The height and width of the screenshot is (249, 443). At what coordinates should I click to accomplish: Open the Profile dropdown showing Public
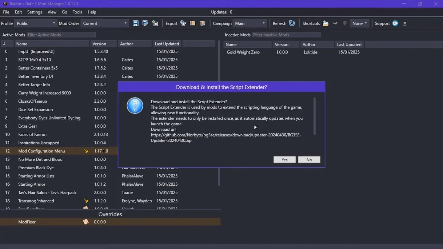[x=36, y=23]
